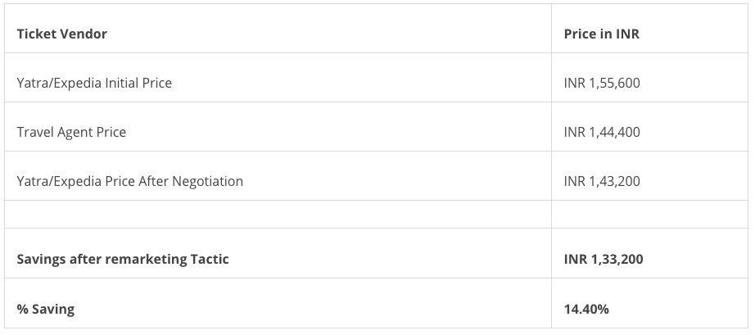Screen dimensions: 755x335
Task: Click the INR 1,44,400 value
Action: pos(602,132)
